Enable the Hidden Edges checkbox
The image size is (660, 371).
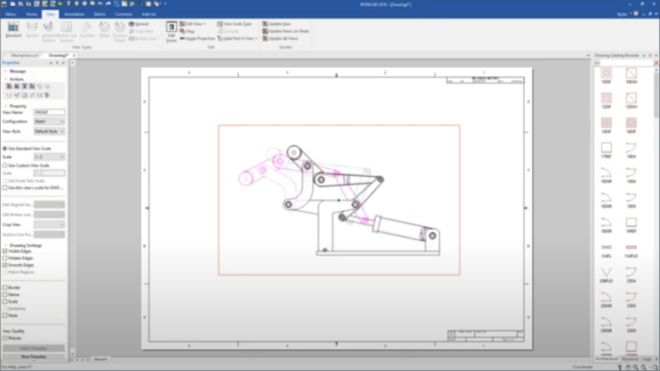[5, 258]
